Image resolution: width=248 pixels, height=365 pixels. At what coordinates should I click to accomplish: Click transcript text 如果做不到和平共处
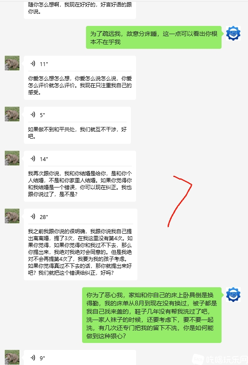[x=77, y=133]
